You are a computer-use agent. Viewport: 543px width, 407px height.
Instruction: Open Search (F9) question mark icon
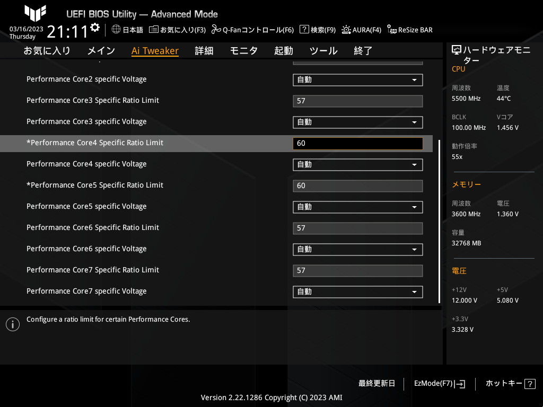[x=304, y=30]
